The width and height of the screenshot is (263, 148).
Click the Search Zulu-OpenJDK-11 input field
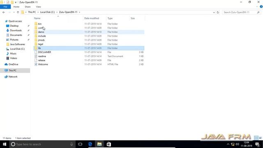click(239, 12)
